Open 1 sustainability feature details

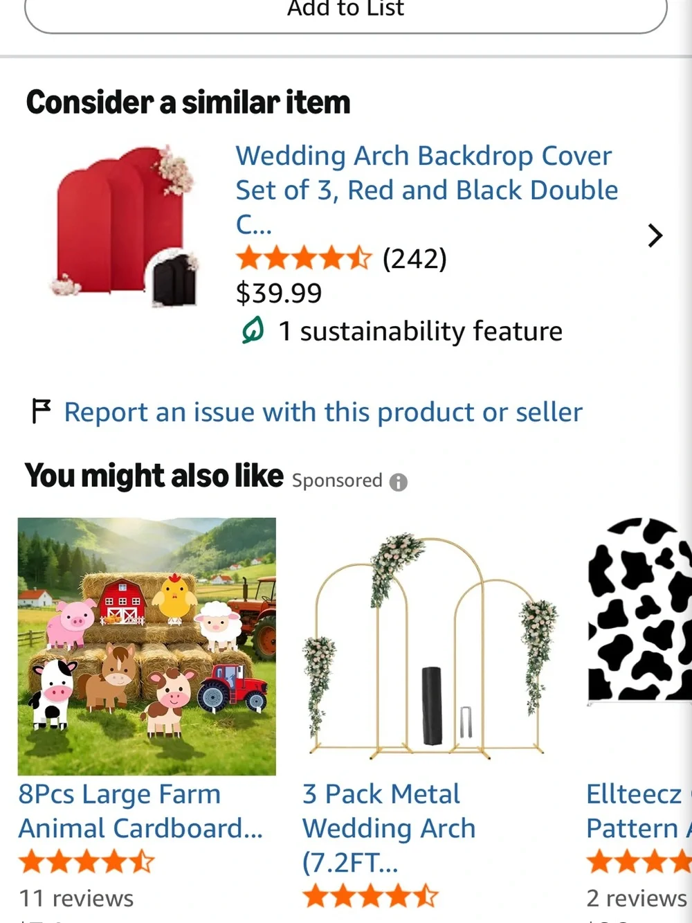click(420, 331)
